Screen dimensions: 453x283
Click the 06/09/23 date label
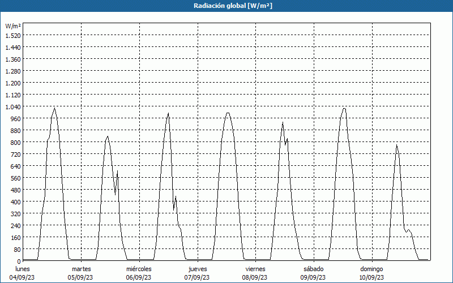(139, 277)
